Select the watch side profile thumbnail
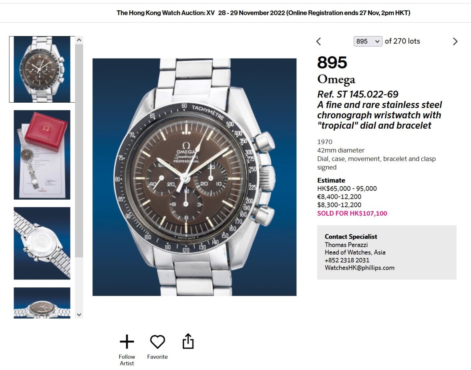Screen dimensions: 471x370 (x=42, y=303)
